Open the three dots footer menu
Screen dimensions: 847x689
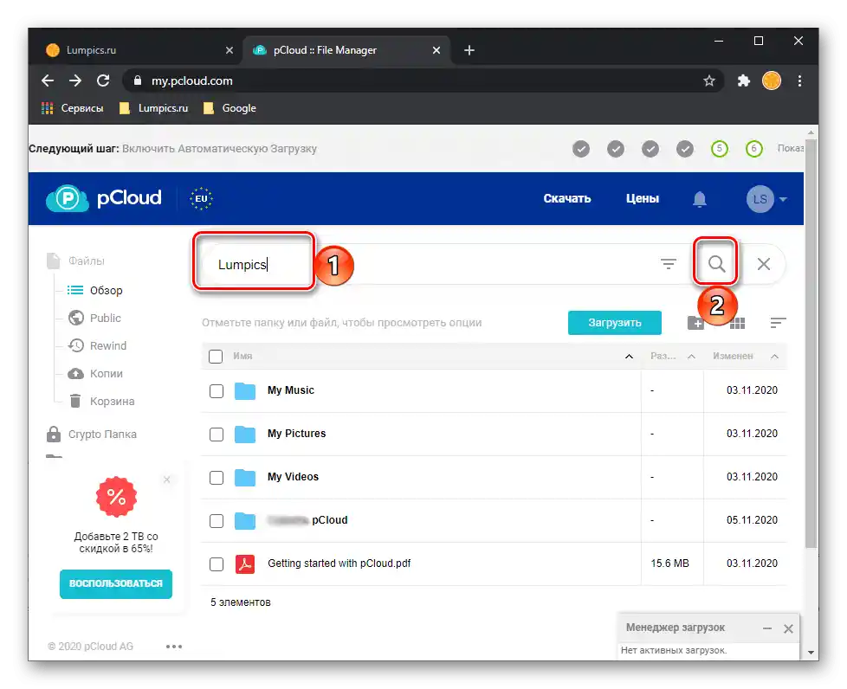point(174,647)
